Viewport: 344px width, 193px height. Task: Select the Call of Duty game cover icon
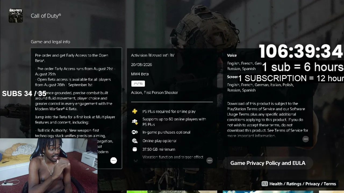point(16,16)
